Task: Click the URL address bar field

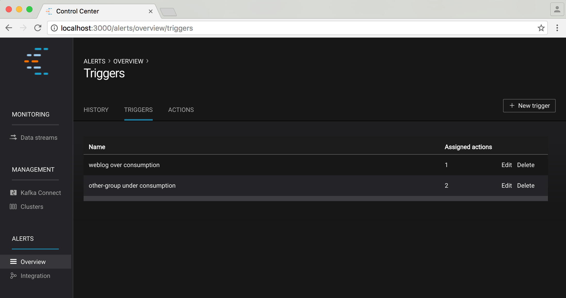Action: click(x=284, y=28)
